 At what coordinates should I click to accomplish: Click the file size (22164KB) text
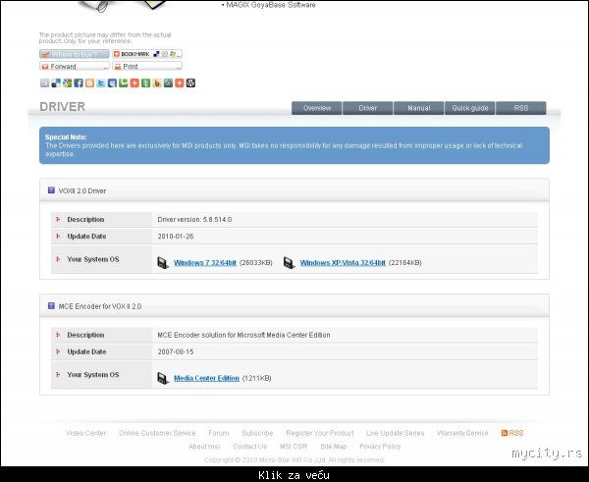(x=404, y=263)
